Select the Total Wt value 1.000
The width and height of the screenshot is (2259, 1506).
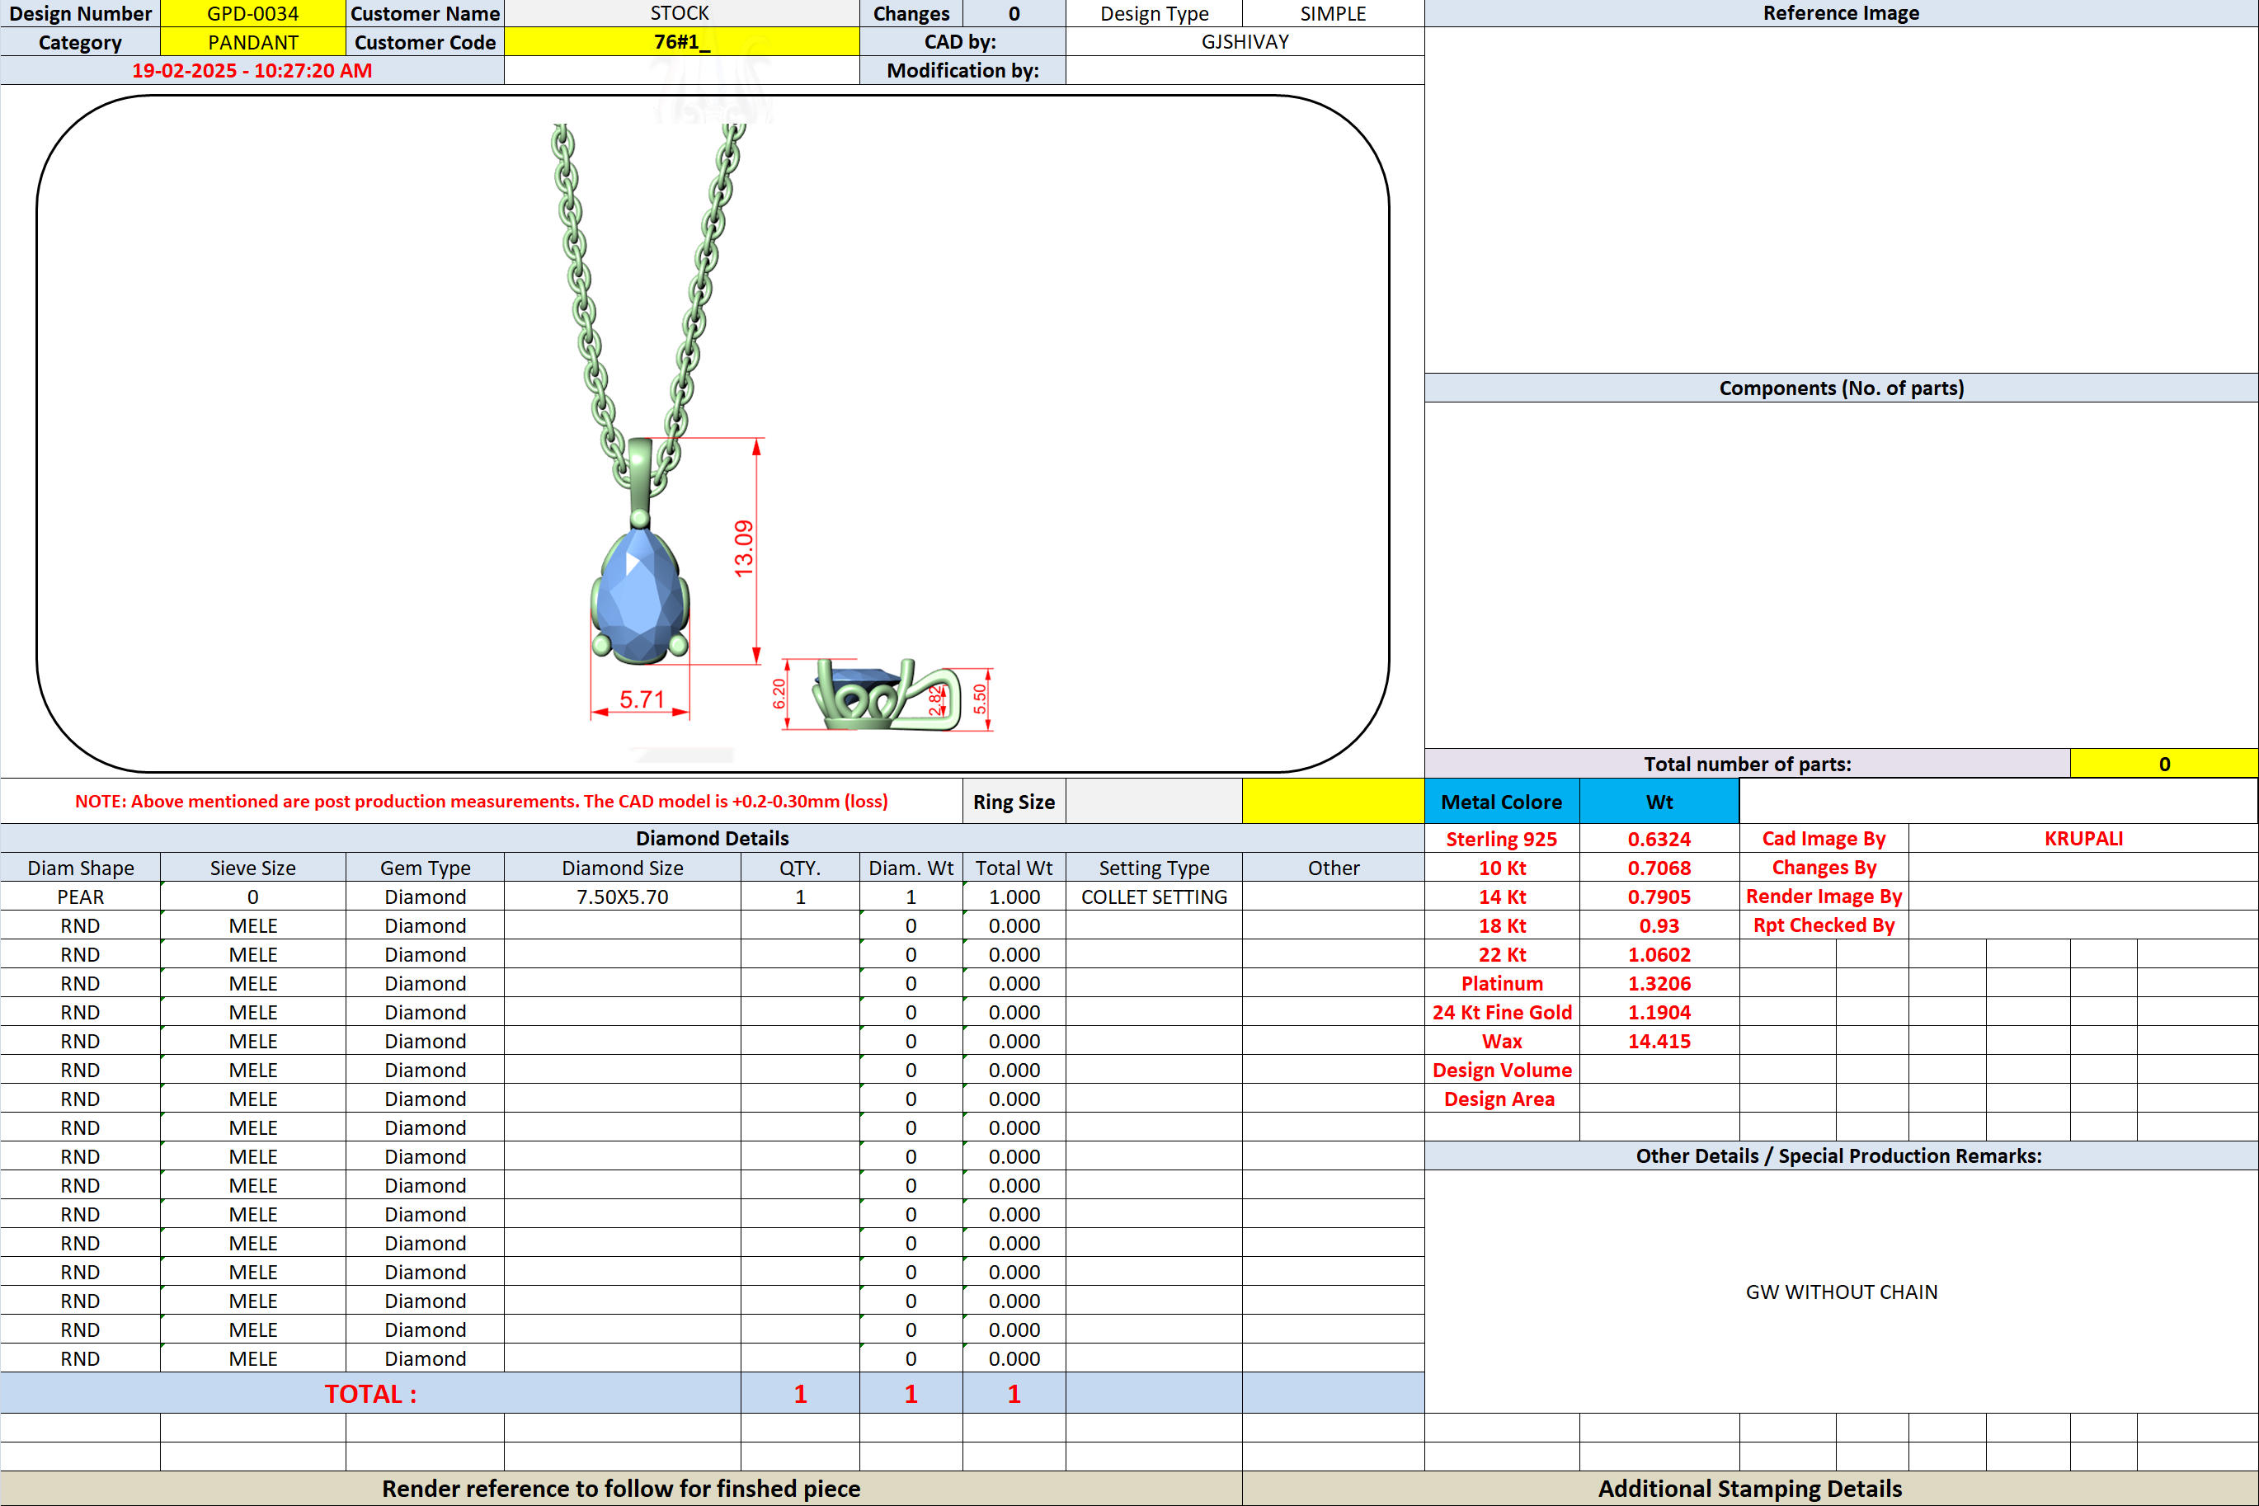tap(1014, 897)
